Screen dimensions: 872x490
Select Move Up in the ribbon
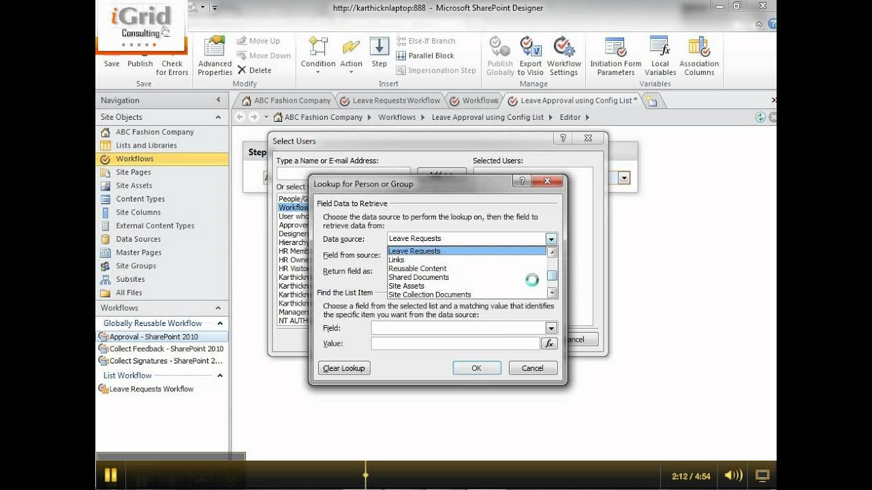(x=258, y=41)
